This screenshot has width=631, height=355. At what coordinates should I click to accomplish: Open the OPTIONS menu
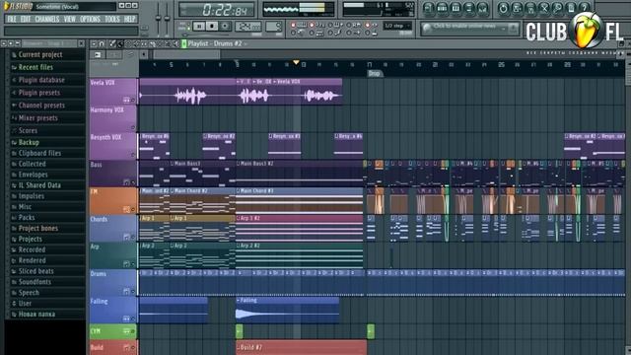[90, 19]
